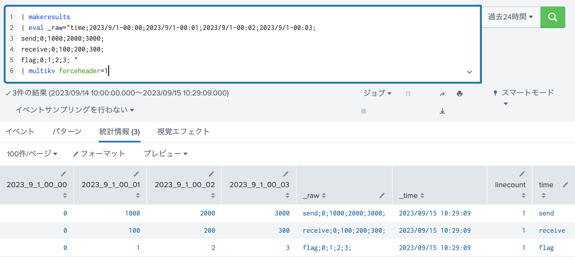Sort by the 2023_9_1_00_00 column
575x260 pixels.
pos(65,195)
